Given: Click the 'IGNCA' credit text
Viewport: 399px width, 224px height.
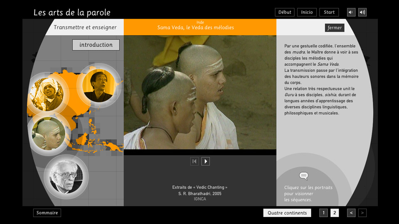Looking at the screenshot, I should [200, 199].
